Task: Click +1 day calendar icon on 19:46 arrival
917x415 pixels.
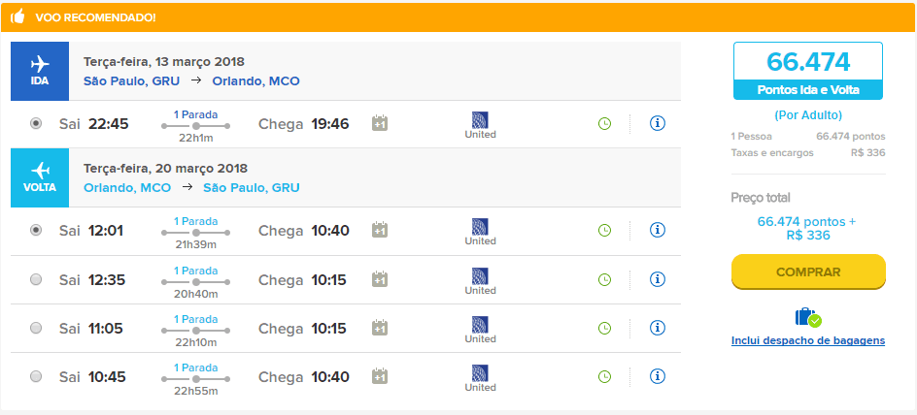Action: pyautogui.click(x=380, y=123)
